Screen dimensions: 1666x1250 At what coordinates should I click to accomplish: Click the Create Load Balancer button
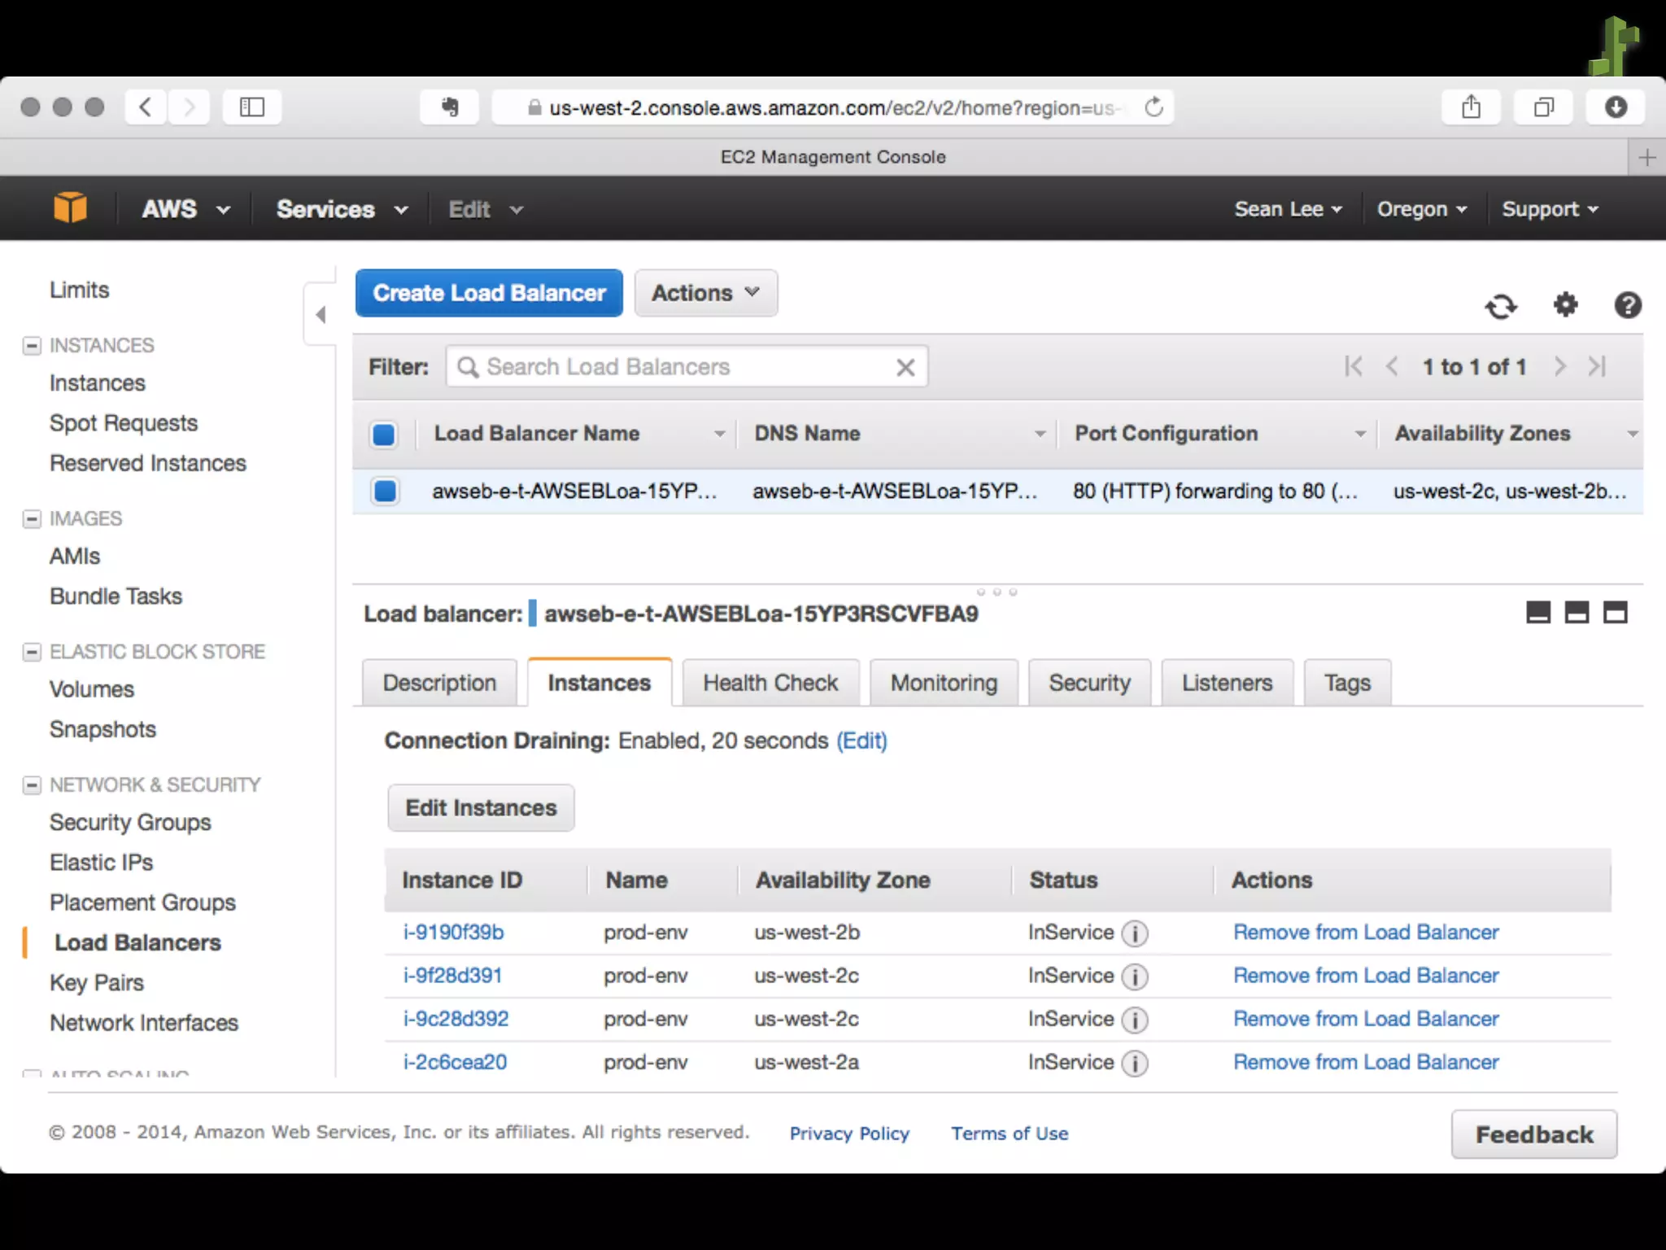pos(489,293)
